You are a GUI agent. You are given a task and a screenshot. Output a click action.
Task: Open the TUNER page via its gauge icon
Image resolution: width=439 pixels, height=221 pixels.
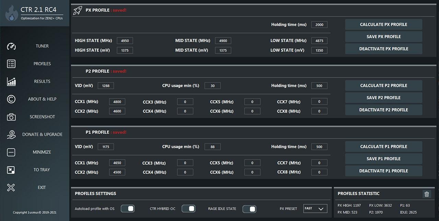click(11, 46)
